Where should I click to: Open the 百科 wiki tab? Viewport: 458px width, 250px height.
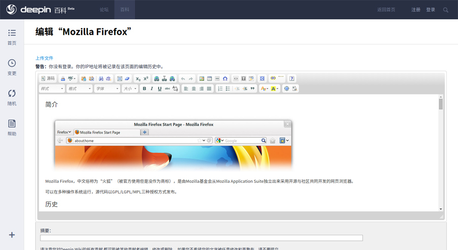pyautogui.click(x=125, y=10)
